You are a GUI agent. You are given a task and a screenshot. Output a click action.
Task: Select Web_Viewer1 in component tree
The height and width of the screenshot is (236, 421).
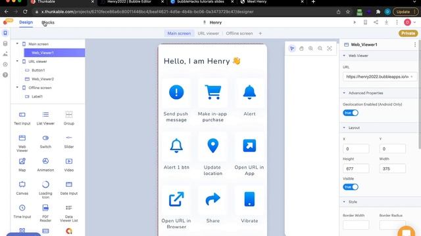point(55,52)
